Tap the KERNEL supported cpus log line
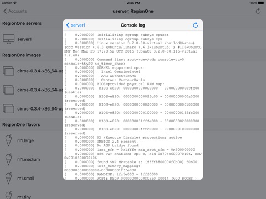Image resolution: width=266 pixels, height=199 pixels. 105,67
